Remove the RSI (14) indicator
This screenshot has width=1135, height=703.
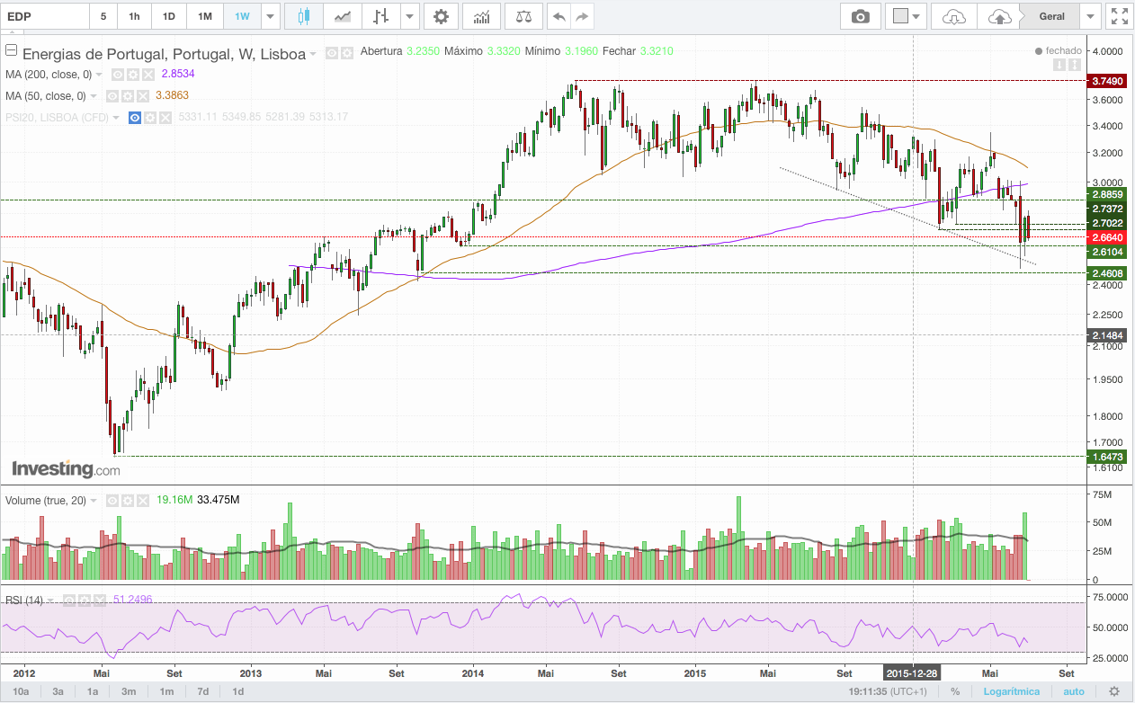click(x=100, y=601)
